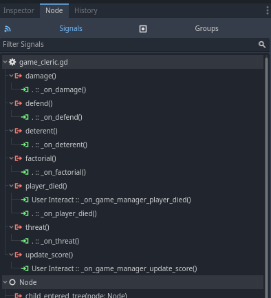This screenshot has height=298, width=271.
Task: Collapse the factorial() signal
Action: 11,158
